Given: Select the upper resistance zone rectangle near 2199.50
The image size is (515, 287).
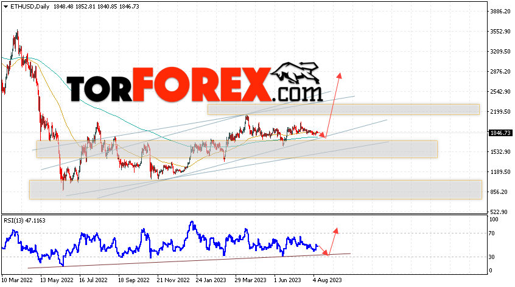Looking at the screenshot, I should (343, 109).
